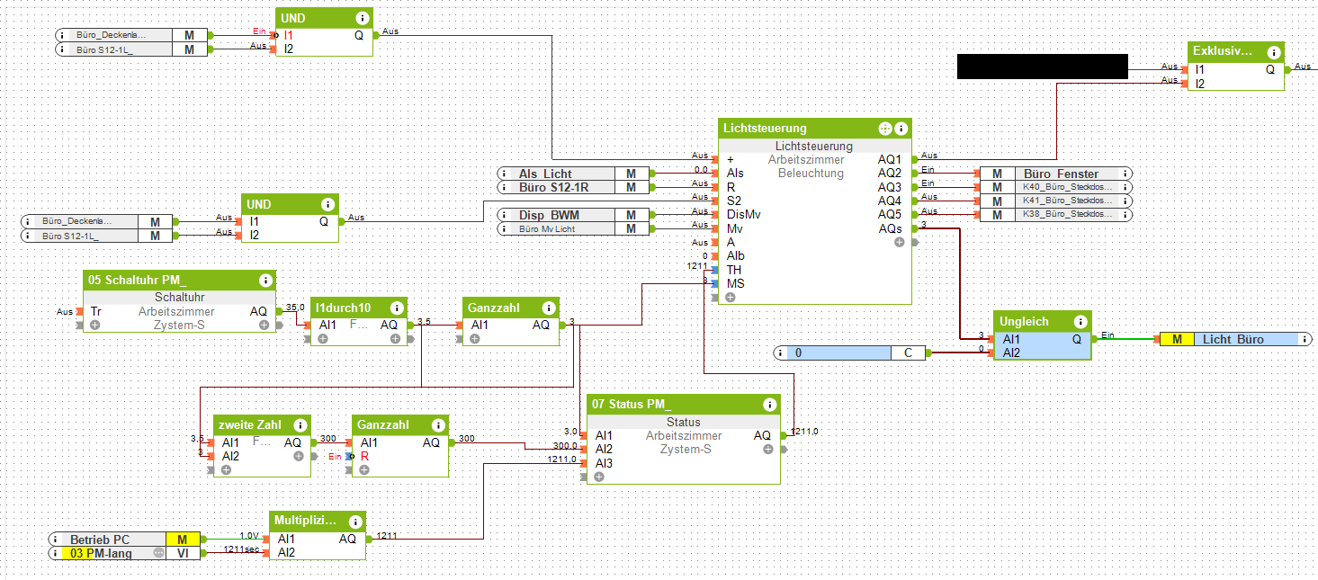Expand output plus below AQ on I1durch10
The image size is (1318, 580).
(396, 339)
